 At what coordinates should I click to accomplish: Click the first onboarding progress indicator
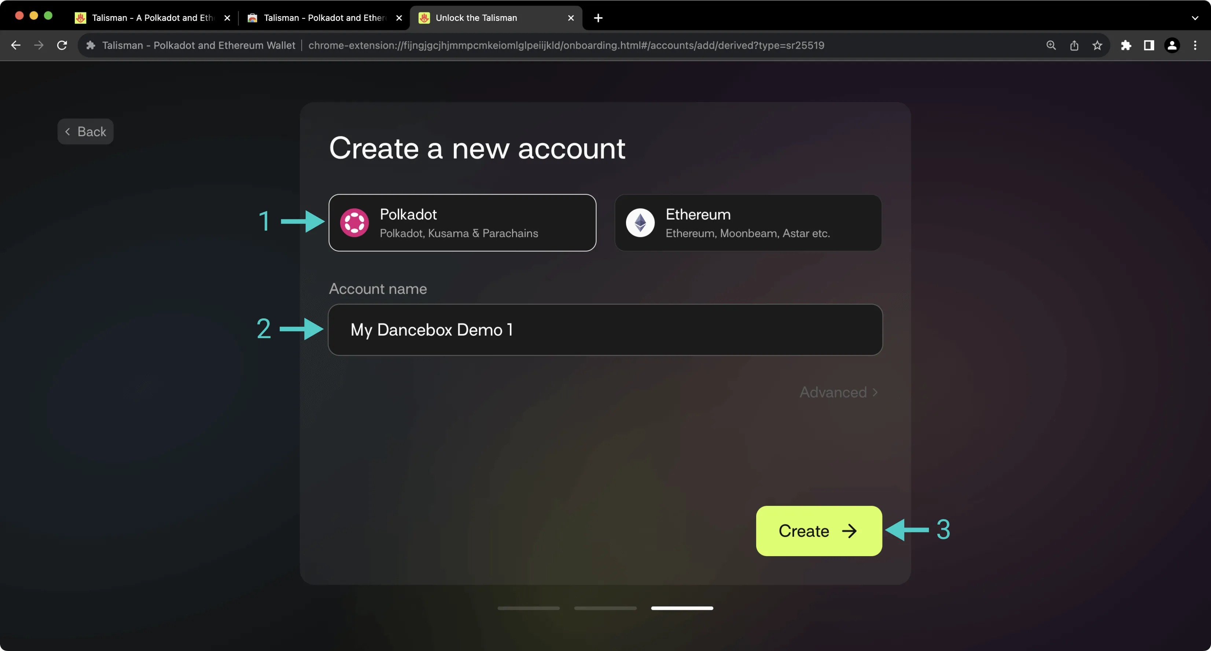click(x=529, y=608)
